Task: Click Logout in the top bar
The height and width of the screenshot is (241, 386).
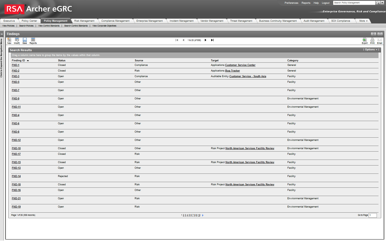Action: (326, 3)
